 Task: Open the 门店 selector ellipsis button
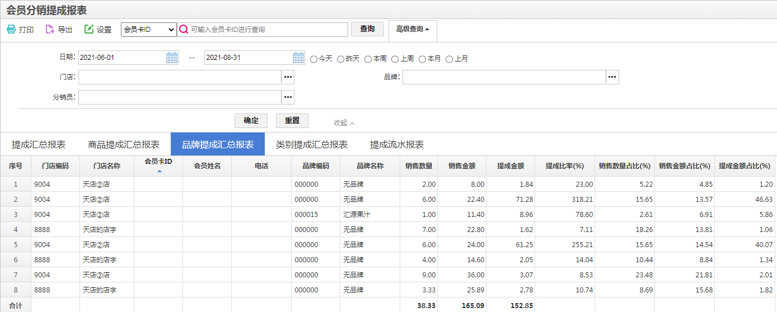pyautogui.click(x=288, y=77)
